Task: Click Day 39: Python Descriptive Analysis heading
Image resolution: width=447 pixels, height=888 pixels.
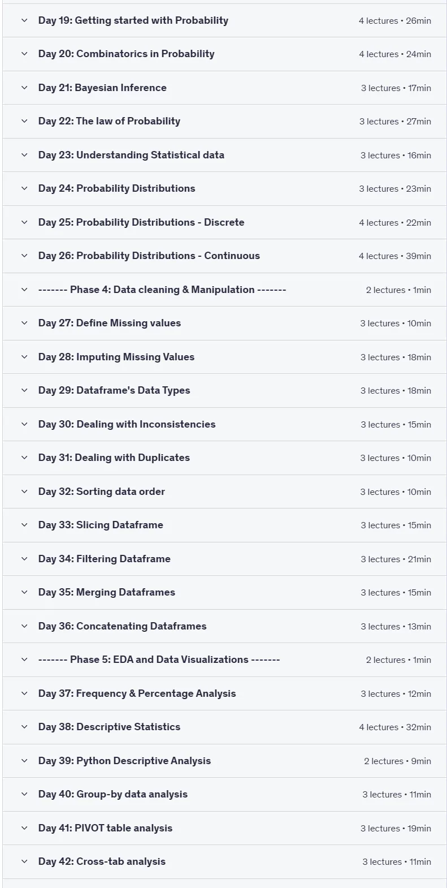Action: pos(124,761)
